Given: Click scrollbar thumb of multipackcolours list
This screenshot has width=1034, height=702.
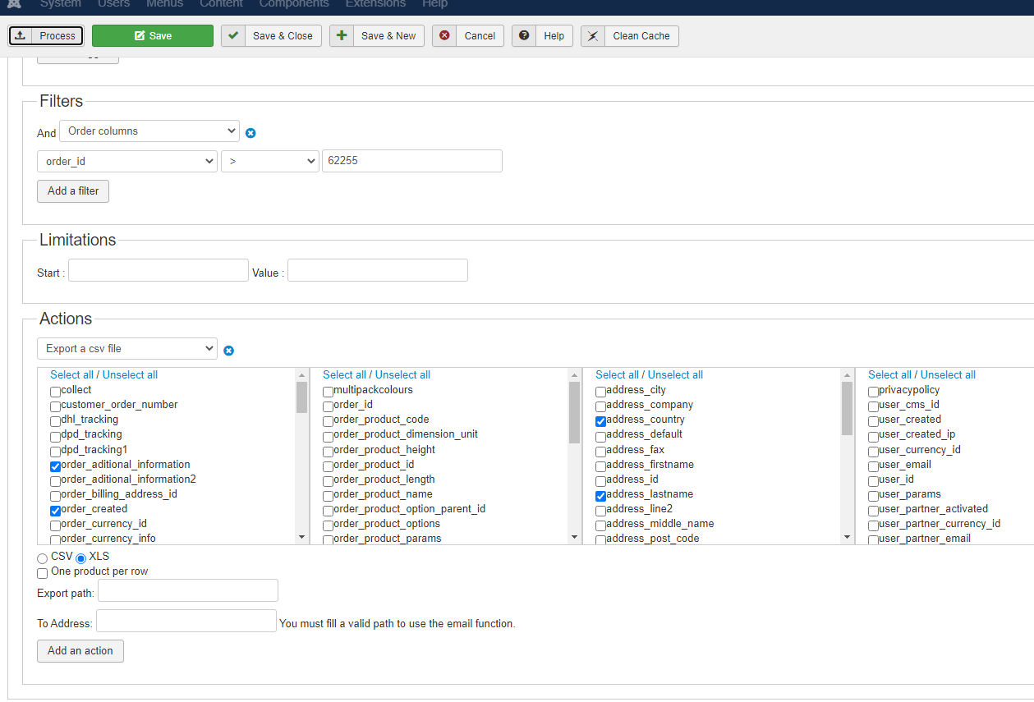Looking at the screenshot, I should (574, 413).
